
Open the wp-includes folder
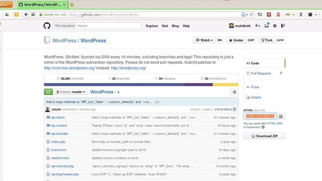(59, 134)
